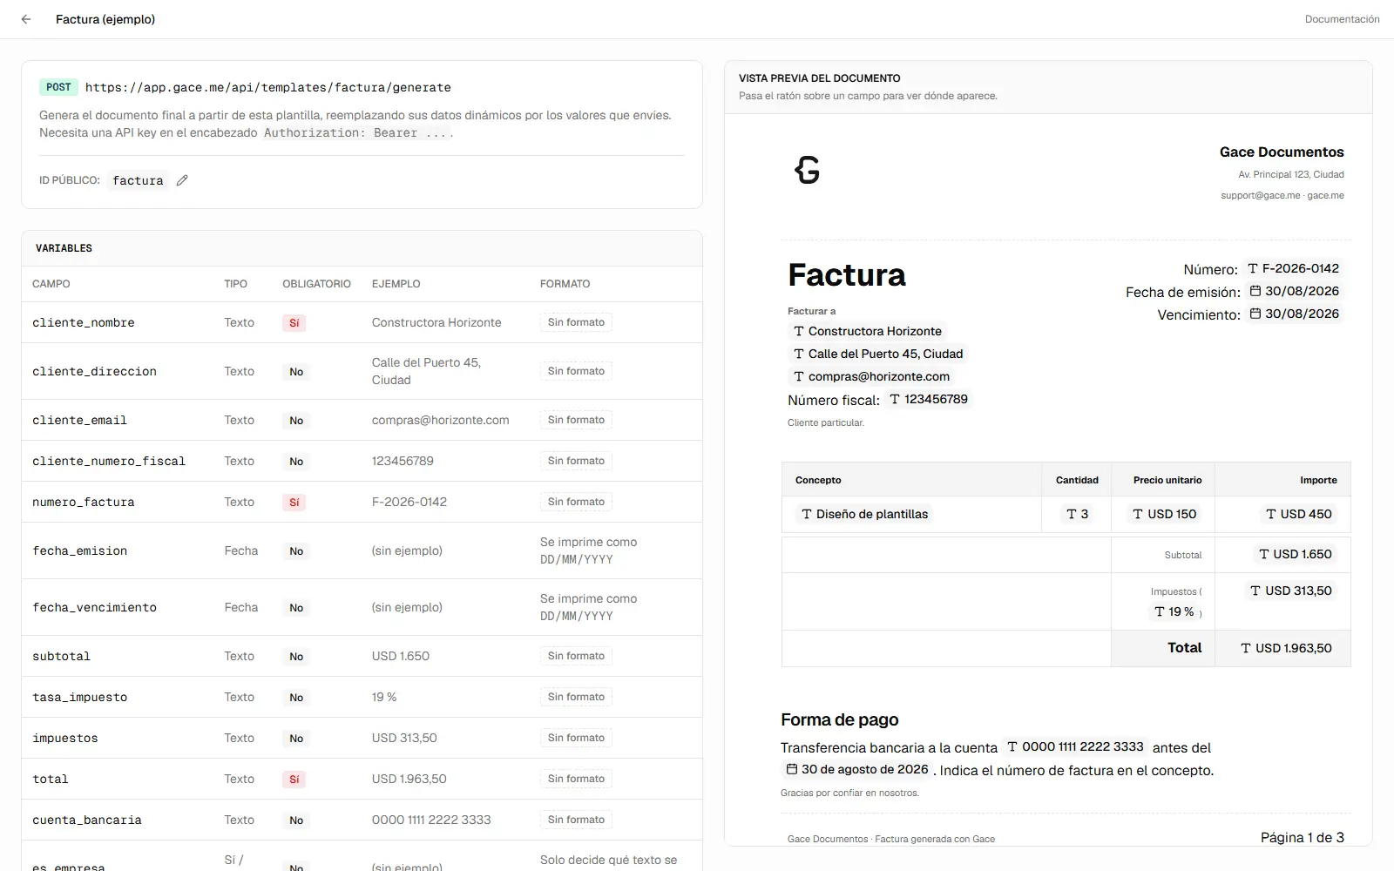Click the 'USD 450' amount field
This screenshot has height=871, width=1394.
(x=1299, y=514)
